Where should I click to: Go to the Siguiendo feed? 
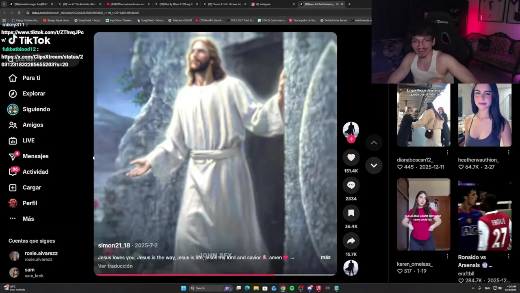[29, 109]
